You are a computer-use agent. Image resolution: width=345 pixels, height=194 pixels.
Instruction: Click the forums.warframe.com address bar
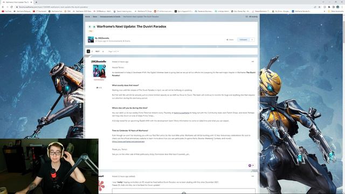tap(163, 7)
